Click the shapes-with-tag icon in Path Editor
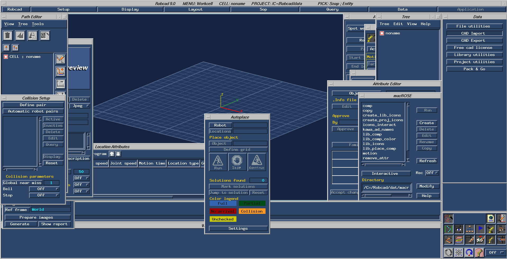 45,35
